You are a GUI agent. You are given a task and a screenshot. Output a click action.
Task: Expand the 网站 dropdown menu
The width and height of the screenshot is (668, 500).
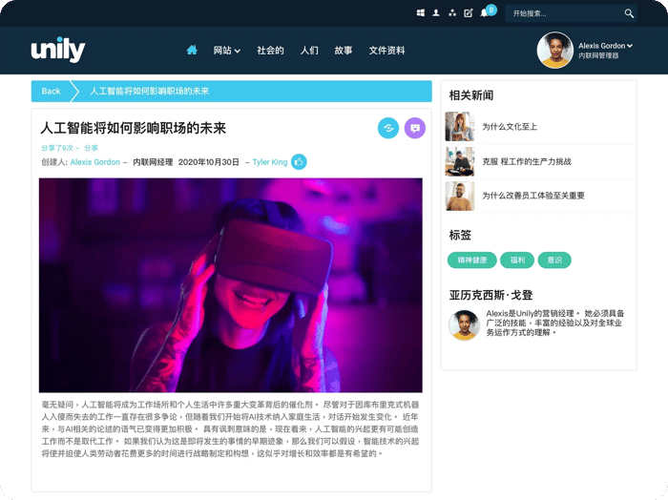227,51
